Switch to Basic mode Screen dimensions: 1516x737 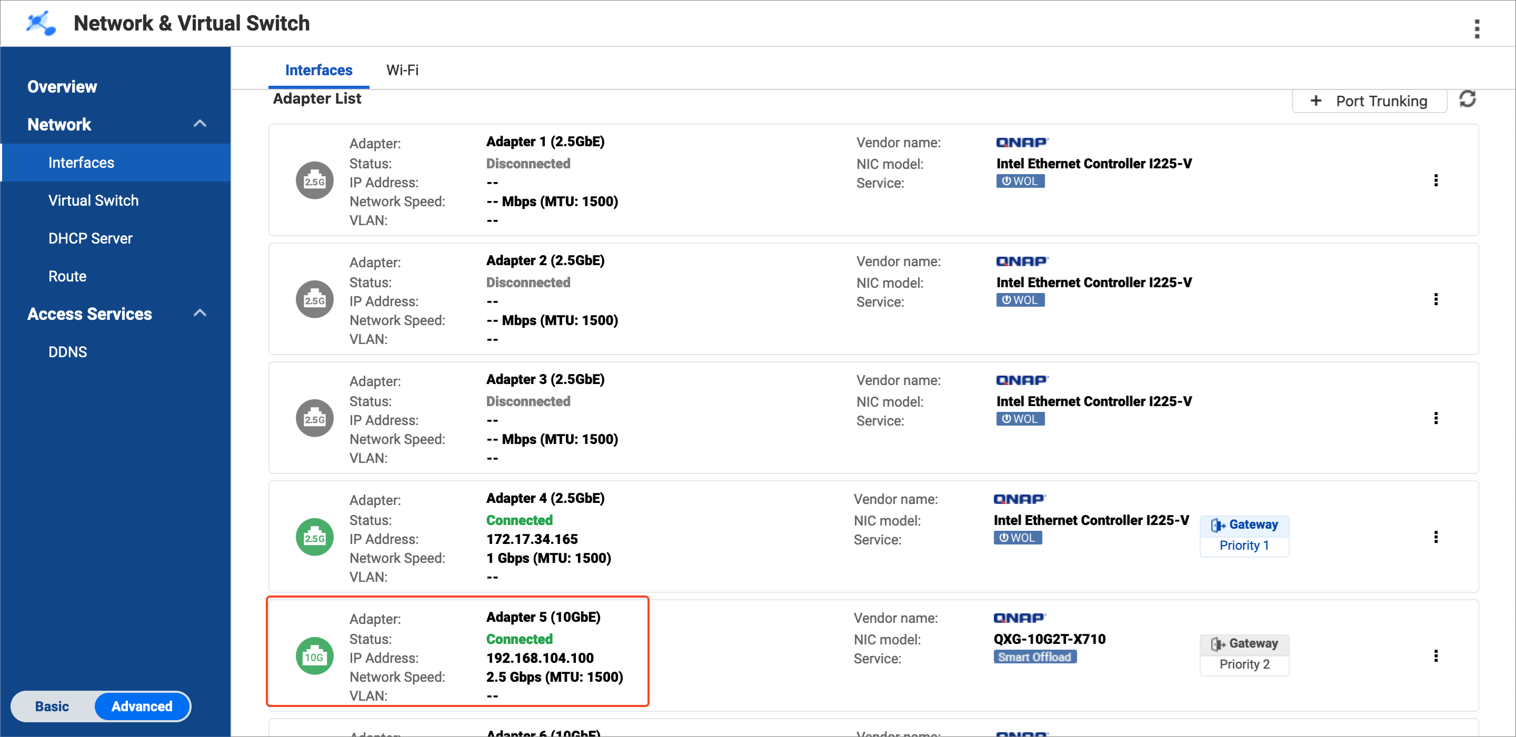[x=52, y=706]
